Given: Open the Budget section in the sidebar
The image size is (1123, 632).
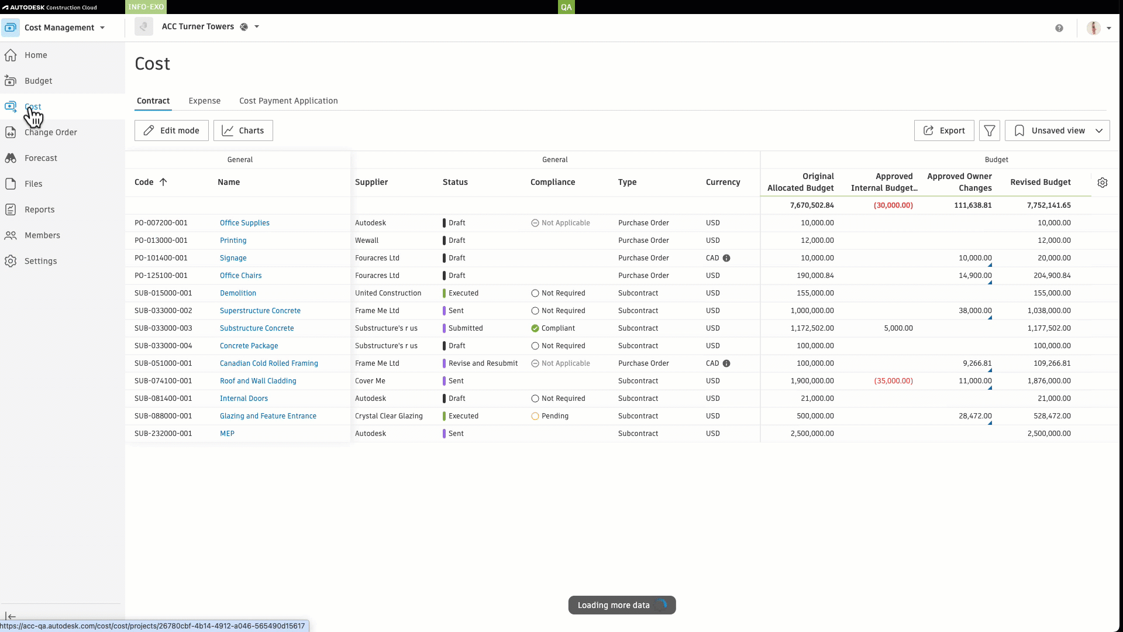Looking at the screenshot, I should pyautogui.click(x=38, y=81).
